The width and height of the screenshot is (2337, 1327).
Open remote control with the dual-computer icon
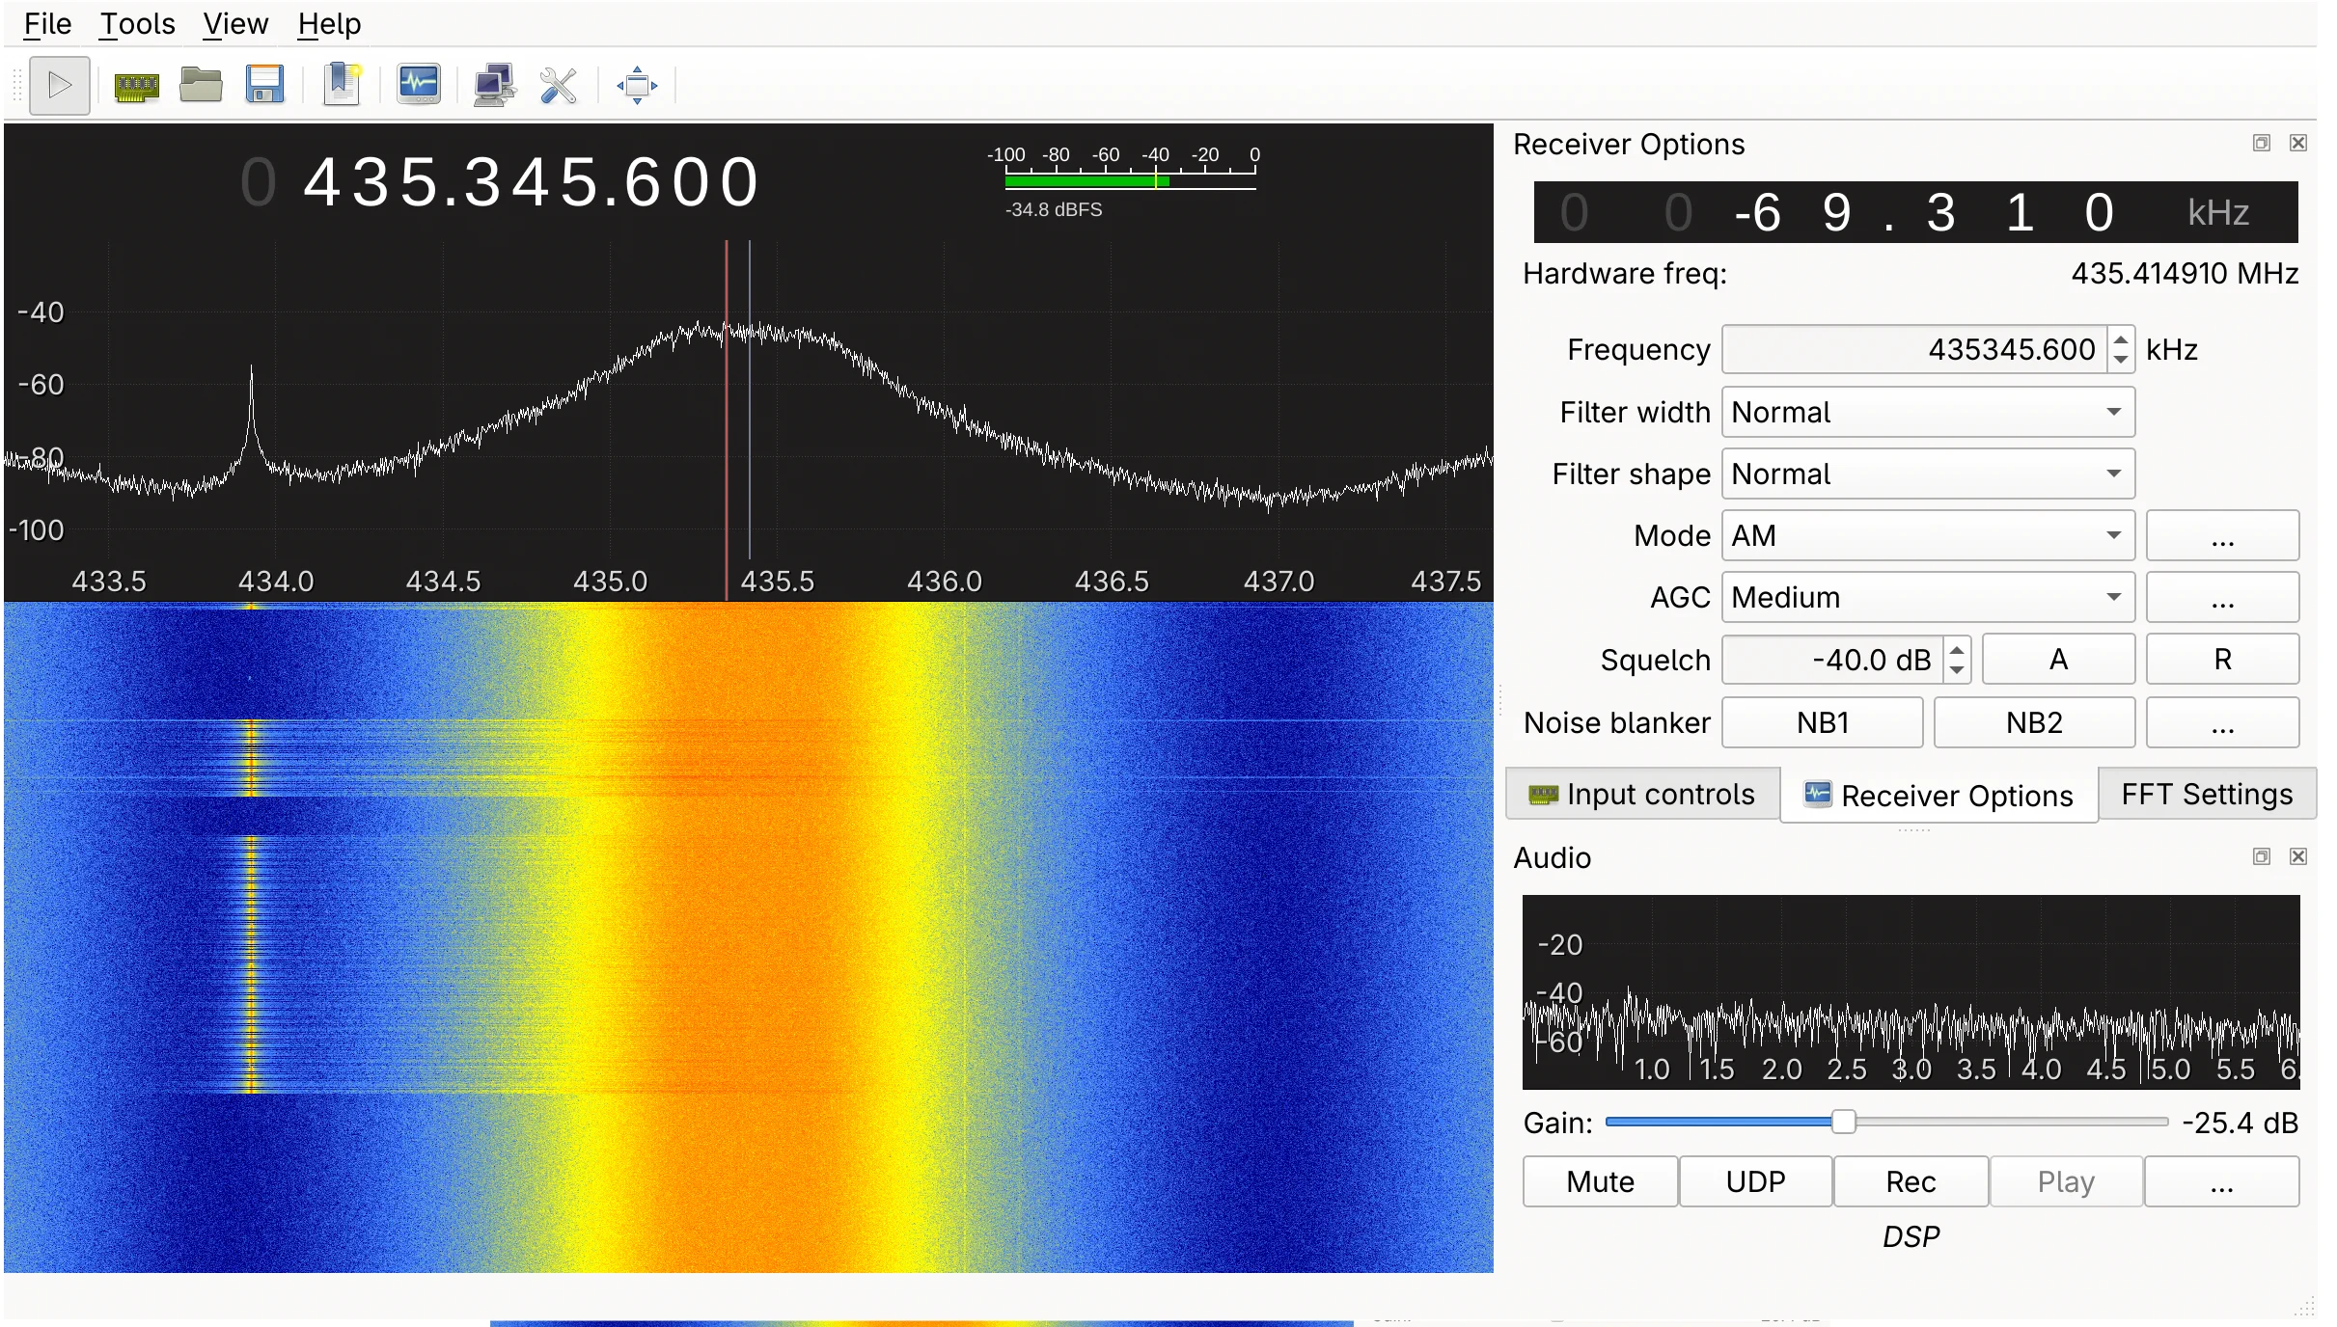coord(491,85)
